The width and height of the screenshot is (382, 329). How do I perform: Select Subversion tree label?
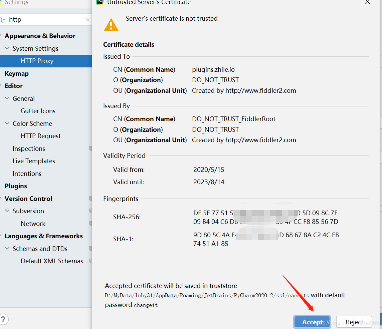pos(28,211)
